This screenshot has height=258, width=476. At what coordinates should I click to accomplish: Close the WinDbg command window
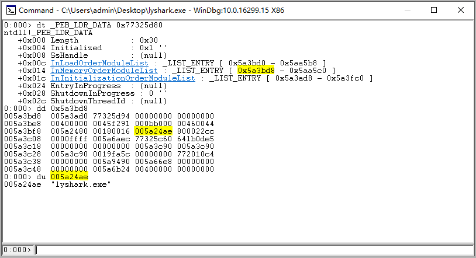(461, 11)
